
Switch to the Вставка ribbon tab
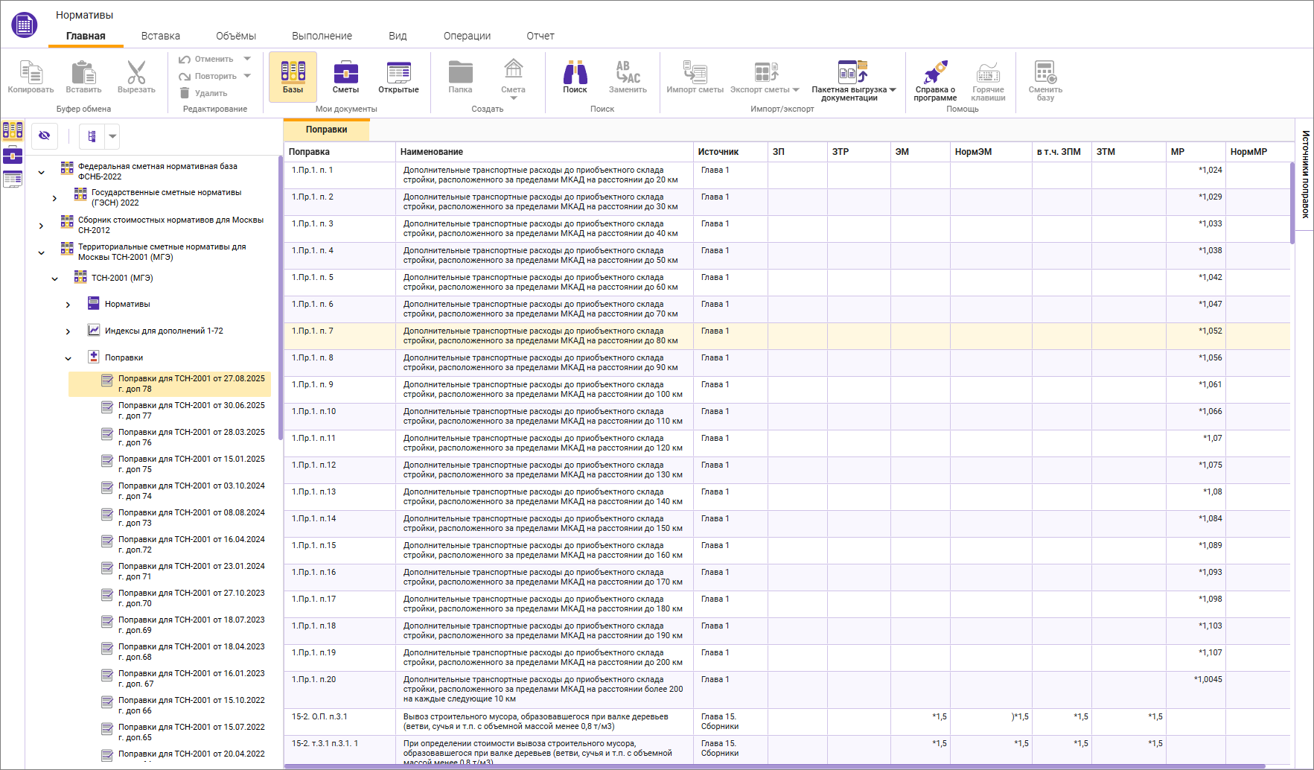tap(160, 36)
